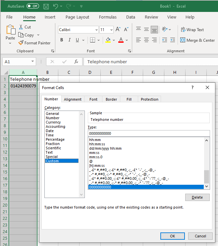Click the dialog Help question mark
Screen dimensions: 218x246
[192, 87]
